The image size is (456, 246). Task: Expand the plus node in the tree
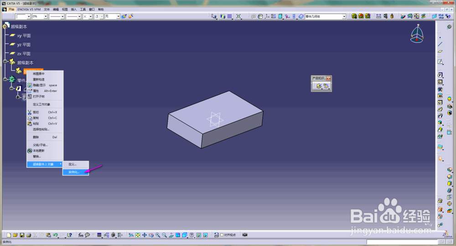click(18, 97)
